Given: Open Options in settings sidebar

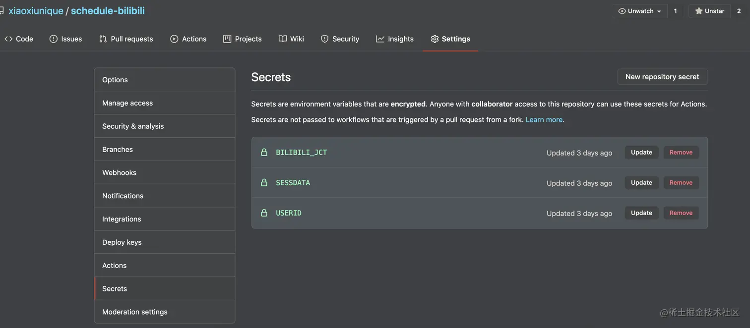Looking at the screenshot, I should pyautogui.click(x=165, y=79).
